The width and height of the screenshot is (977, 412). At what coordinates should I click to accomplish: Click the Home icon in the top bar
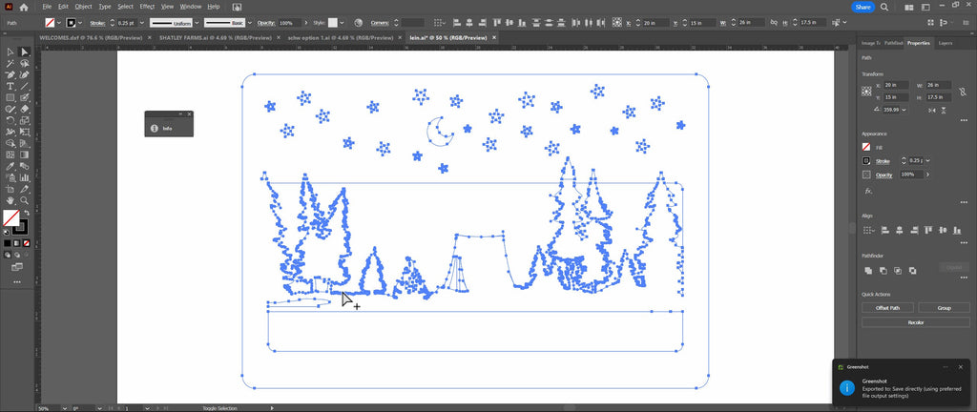(24, 7)
